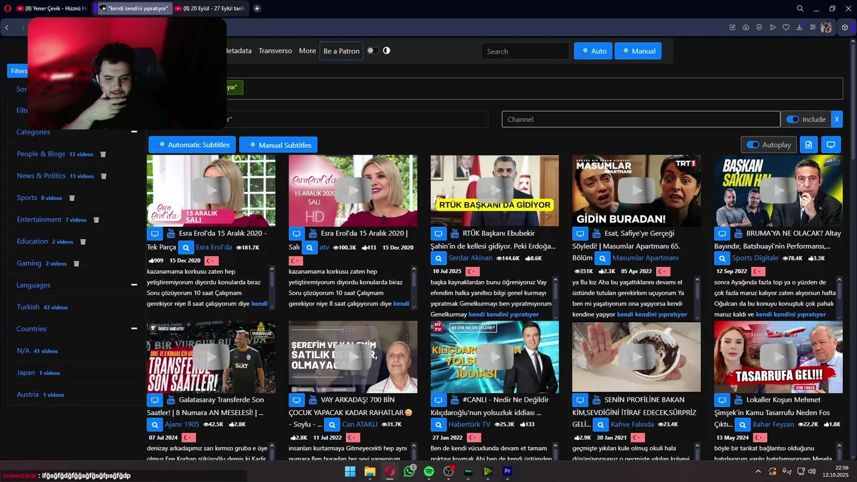The height and width of the screenshot is (482, 857).
Task: Open monitor icon on BRUMA'YA NE OLACAK video
Action: [x=722, y=234]
